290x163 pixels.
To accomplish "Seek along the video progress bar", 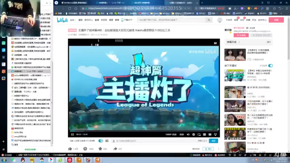I will (144, 131).
